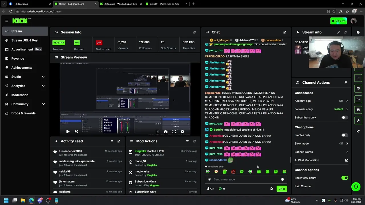Open Revenue page
This screenshot has width=365, height=205.
pyautogui.click(x=25, y=59)
